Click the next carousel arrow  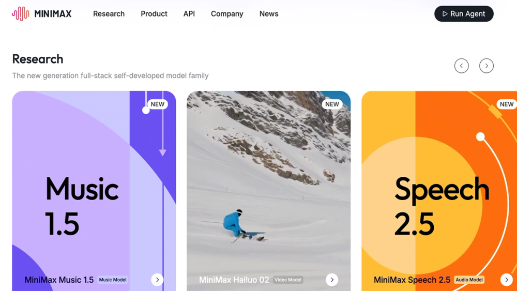tap(486, 66)
